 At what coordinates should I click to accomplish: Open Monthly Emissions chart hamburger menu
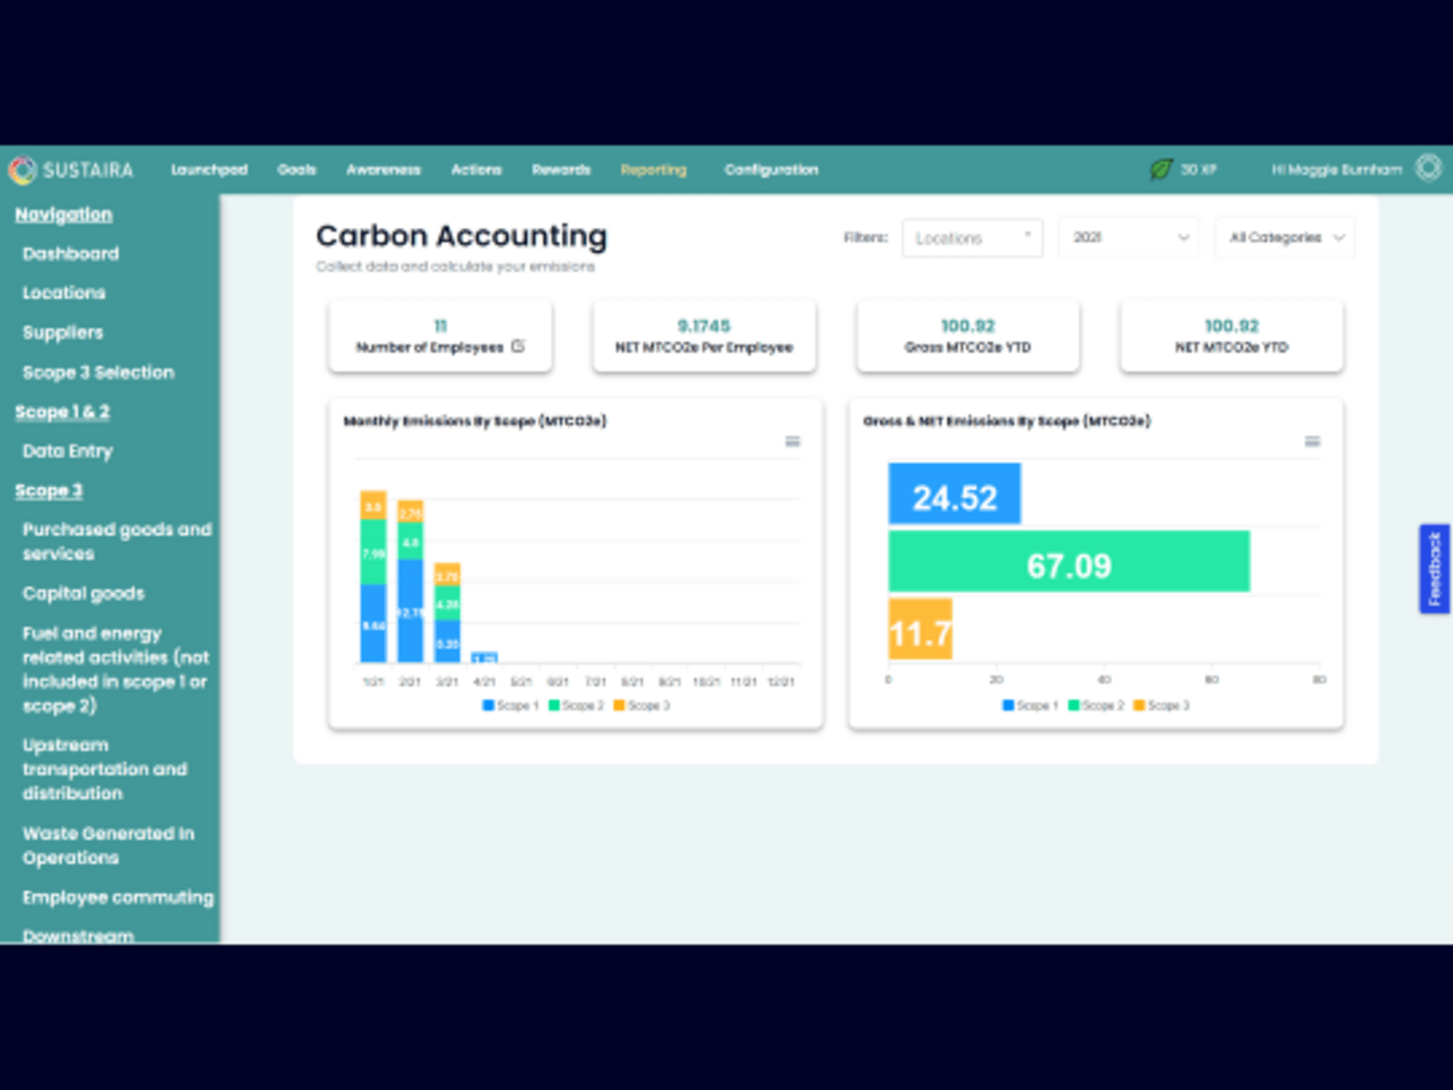(x=793, y=441)
